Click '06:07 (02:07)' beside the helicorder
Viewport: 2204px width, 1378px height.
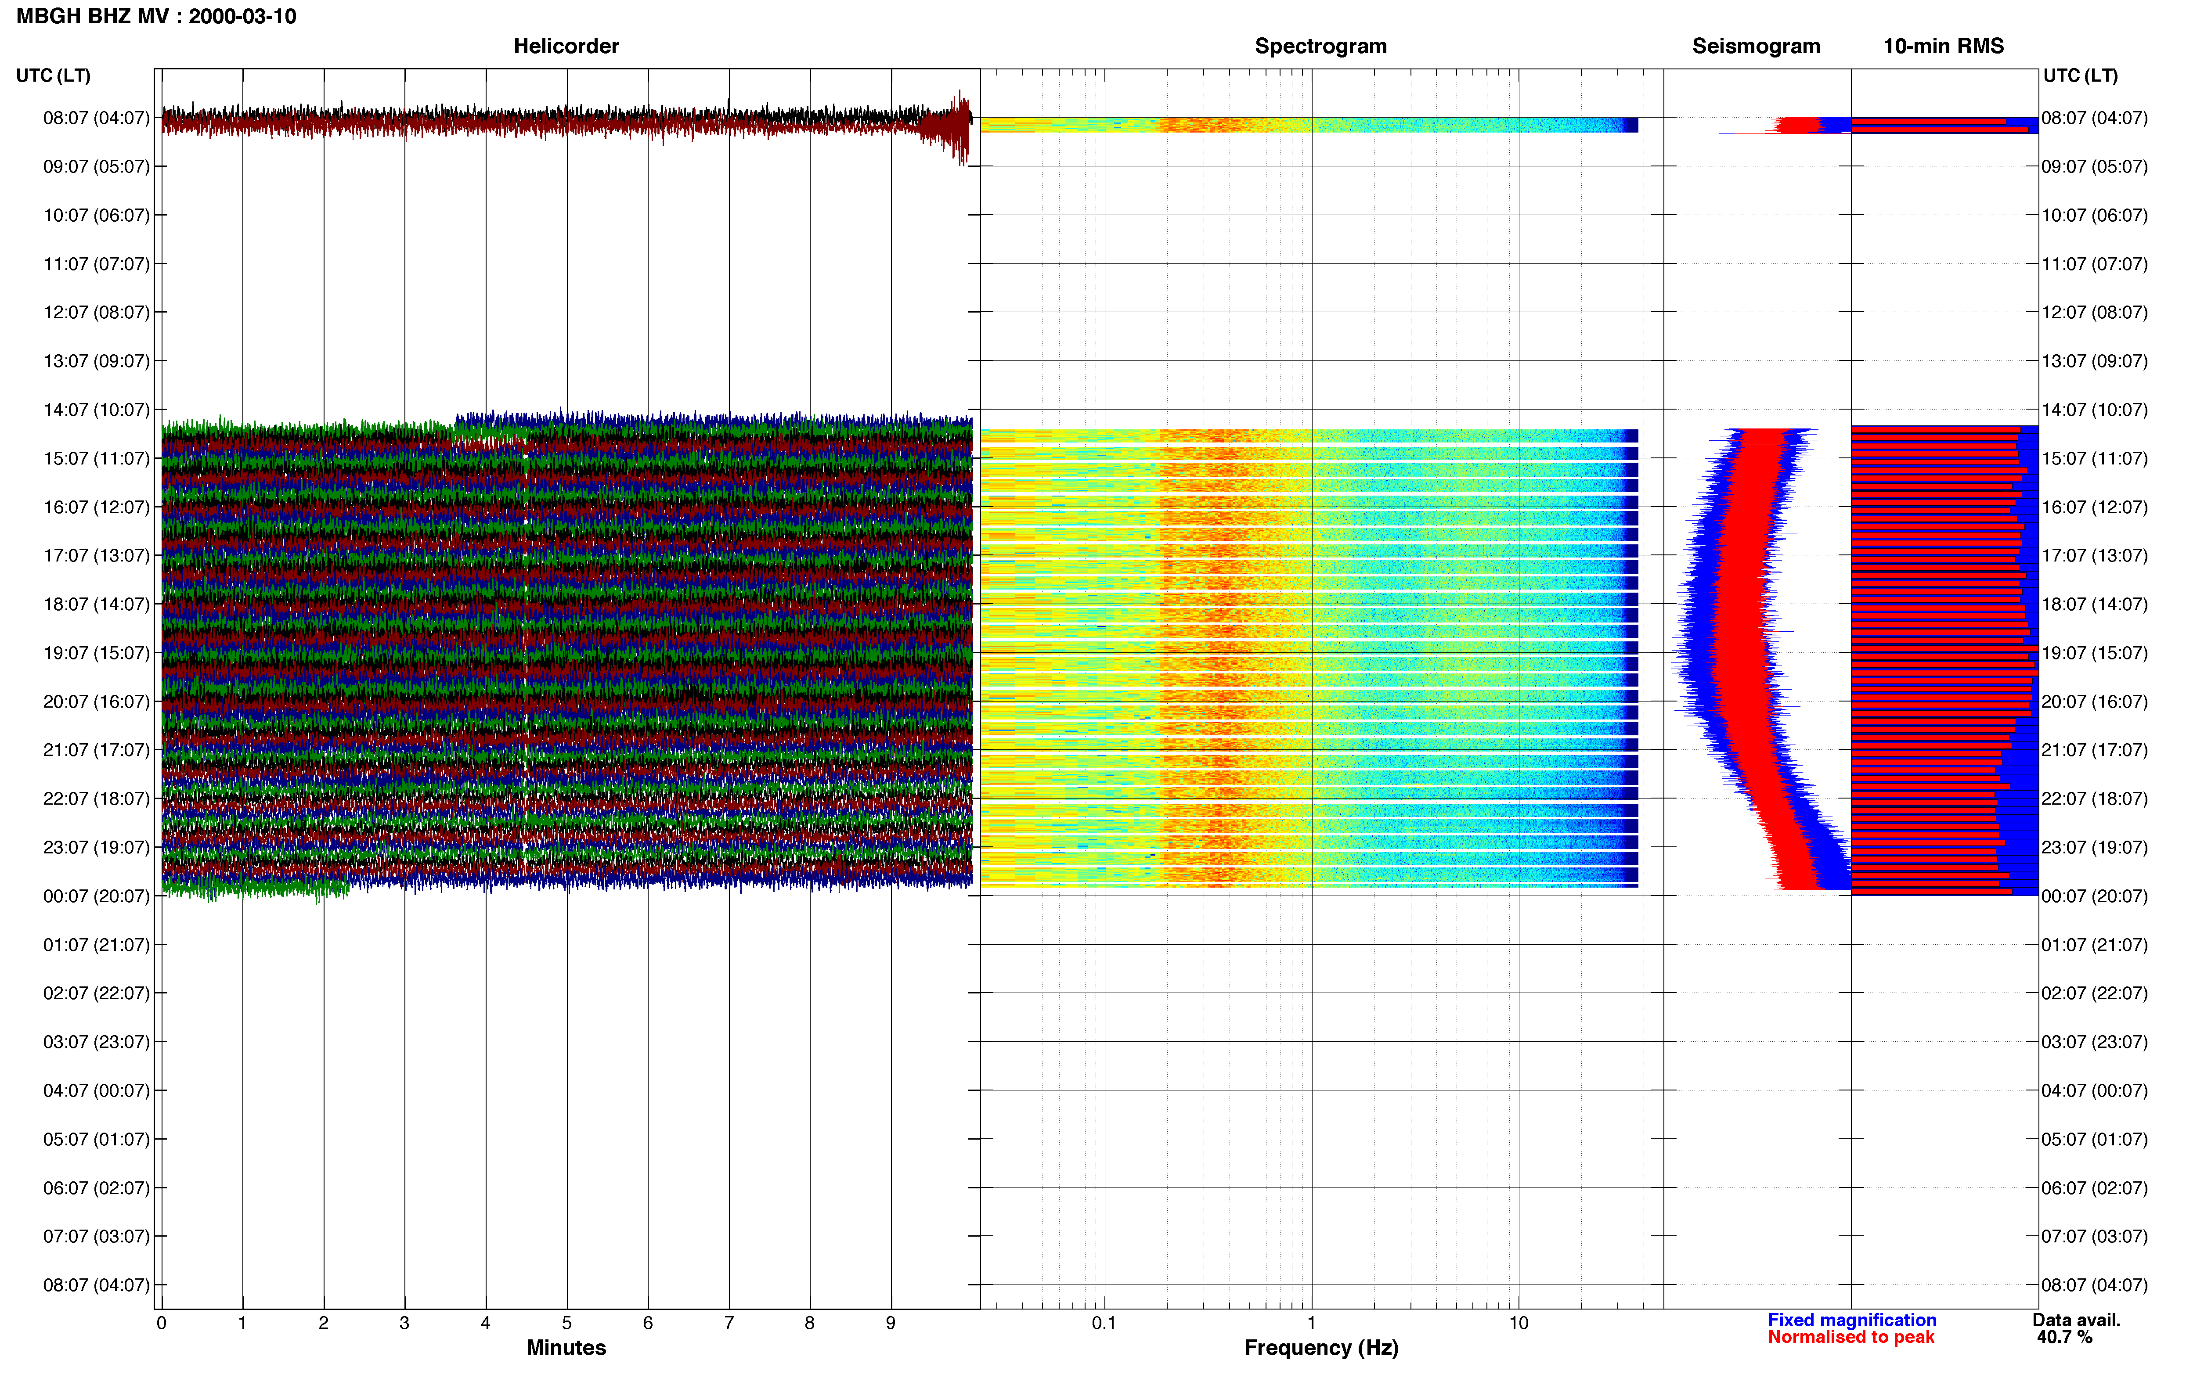tap(96, 1187)
